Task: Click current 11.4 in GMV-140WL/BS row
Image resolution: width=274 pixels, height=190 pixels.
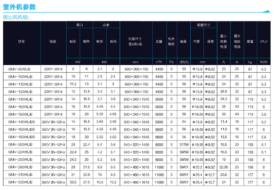Action: click(x=224, y=122)
